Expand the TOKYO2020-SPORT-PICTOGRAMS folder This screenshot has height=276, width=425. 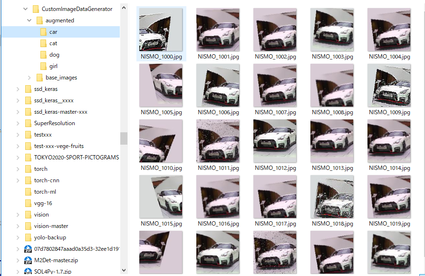pyautogui.click(x=18, y=158)
